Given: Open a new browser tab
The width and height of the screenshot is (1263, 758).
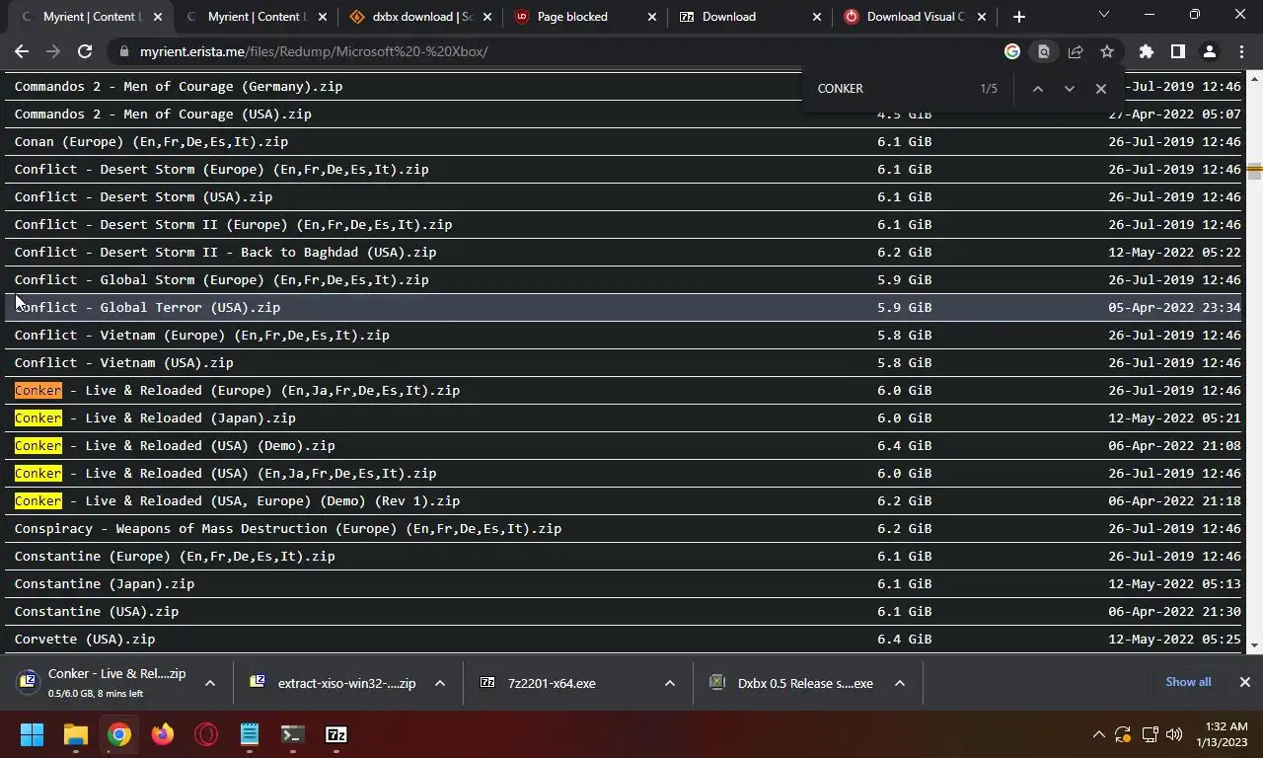Looking at the screenshot, I should tap(1019, 17).
